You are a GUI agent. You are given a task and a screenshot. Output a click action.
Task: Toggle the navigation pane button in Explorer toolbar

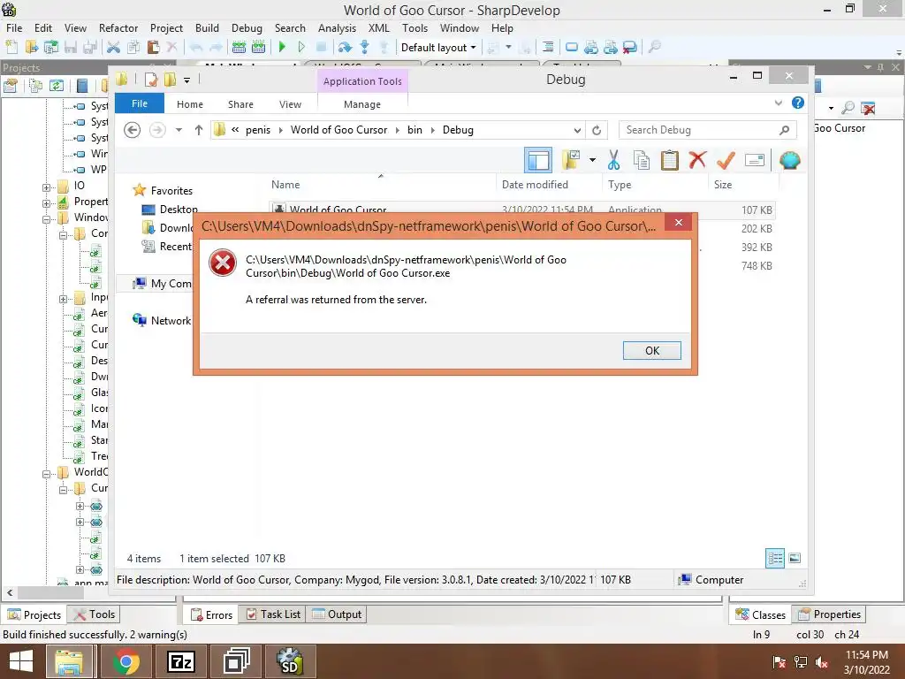tap(538, 160)
